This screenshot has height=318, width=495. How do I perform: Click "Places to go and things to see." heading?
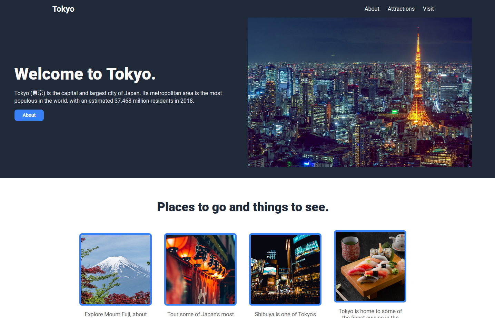point(243,207)
